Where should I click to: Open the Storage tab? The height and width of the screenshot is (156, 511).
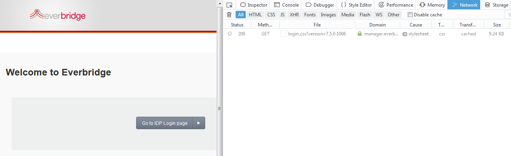point(496,5)
